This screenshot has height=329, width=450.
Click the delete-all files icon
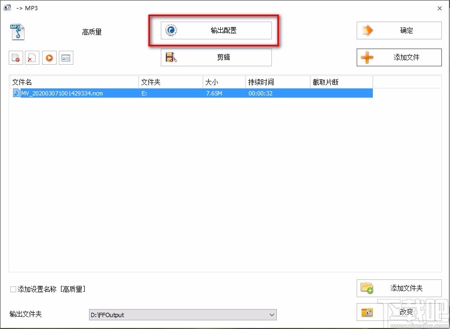pyautogui.click(x=32, y=58)
